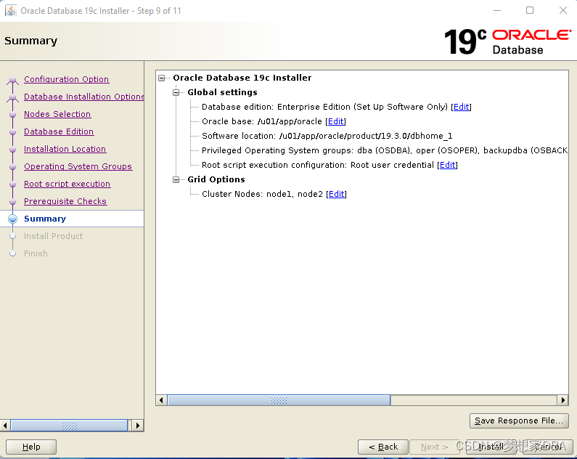Edit the Database edition setting
Viewport: 577px width, 459px height.
point(461,107)
